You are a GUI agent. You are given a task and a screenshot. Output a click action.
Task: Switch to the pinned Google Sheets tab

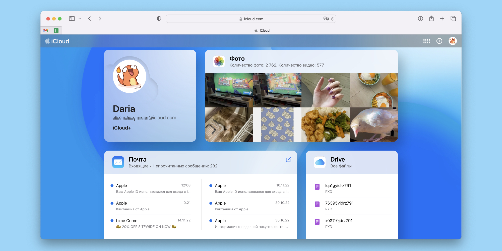tap(56, 30)
